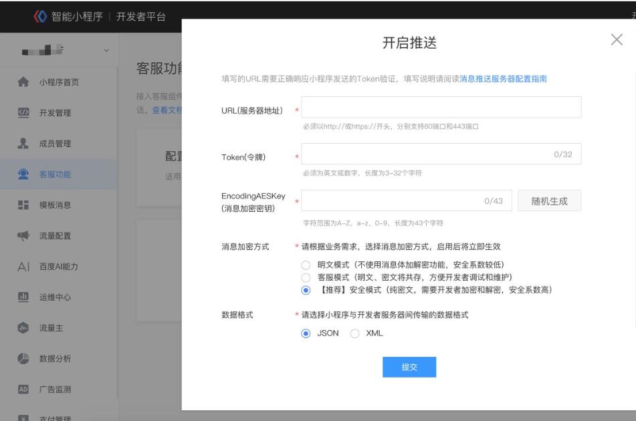Viewport: 636px width, 421px height.
Task: Open 小程序首页 in sidebar
Action: [x=59, y=82]
